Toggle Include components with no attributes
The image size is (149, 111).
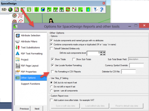click(51, 40)
